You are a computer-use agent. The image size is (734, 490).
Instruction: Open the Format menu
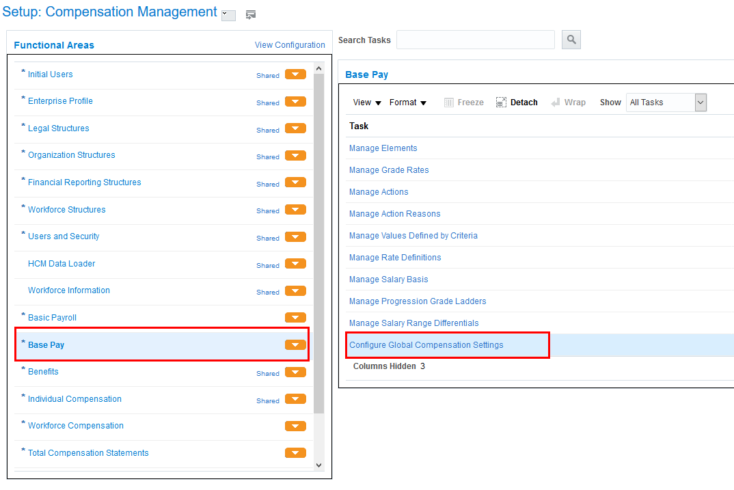pyautogui.click(x=408, y=103)
